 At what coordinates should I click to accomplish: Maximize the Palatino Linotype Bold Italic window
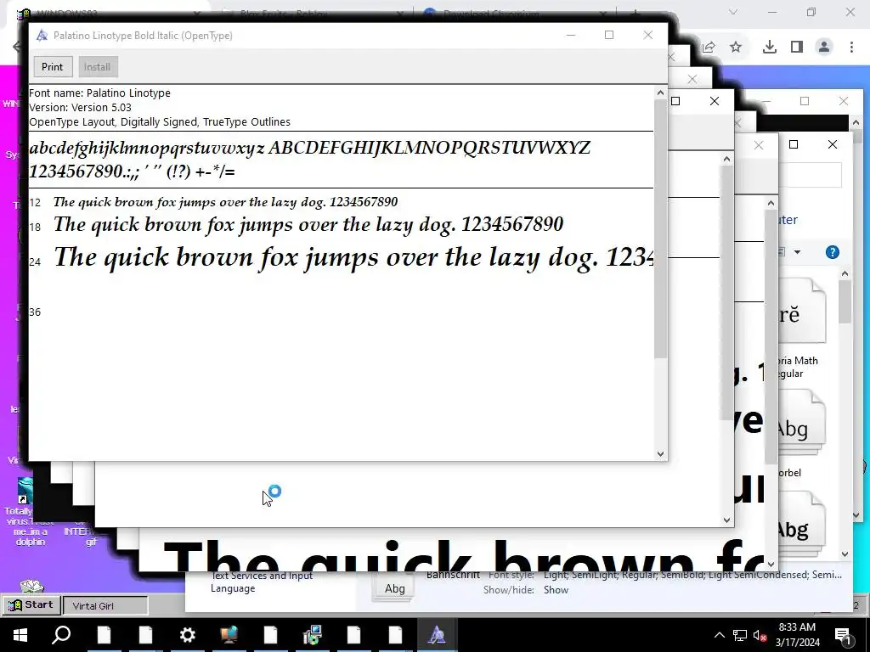click(x=608, y=35)
